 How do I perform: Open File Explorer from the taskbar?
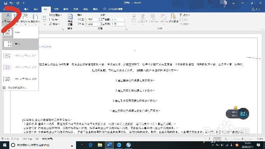(100, 145)
